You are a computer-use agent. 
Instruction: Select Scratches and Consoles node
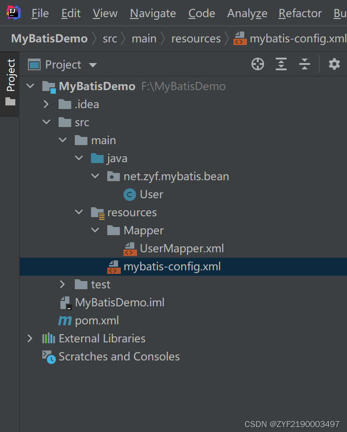119,356
